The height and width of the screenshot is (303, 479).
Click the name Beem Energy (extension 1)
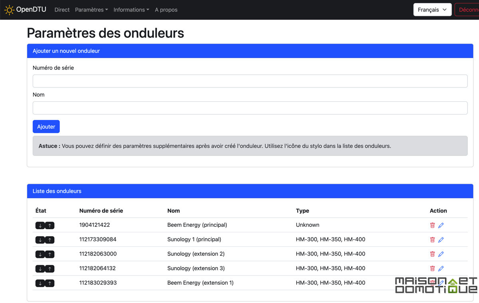200,282
